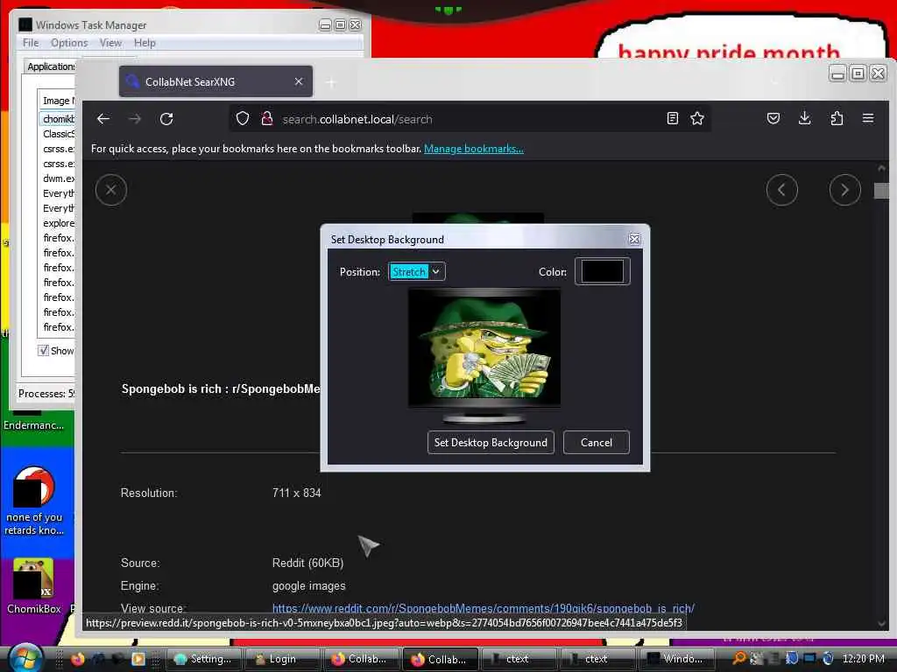
Task: Click the Windows Start orb
Action: coord(25,658)
